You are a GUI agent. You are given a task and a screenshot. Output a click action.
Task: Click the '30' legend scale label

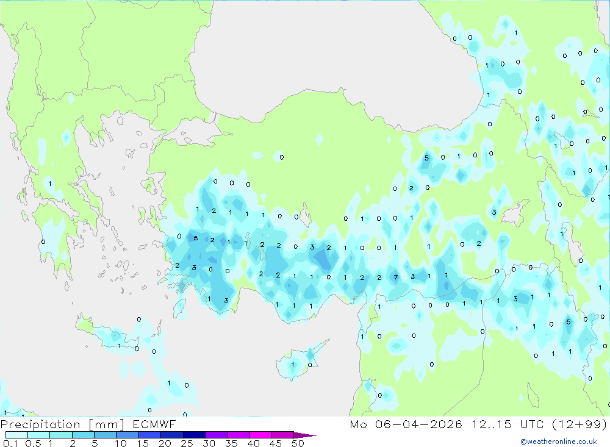(209, 443)
